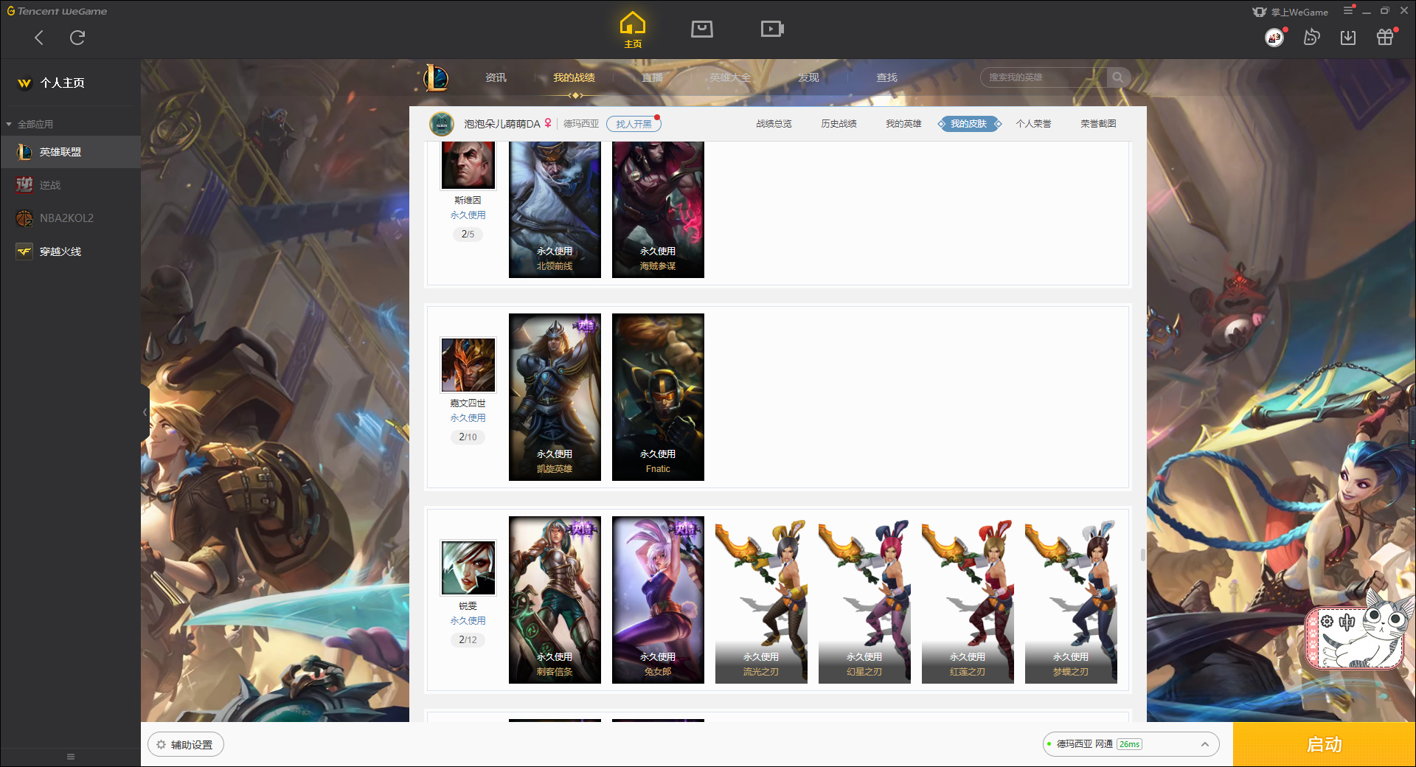1416x767 pixels.
Task: Open the 凯旋英雄 skin card
Action: point(555,397)
